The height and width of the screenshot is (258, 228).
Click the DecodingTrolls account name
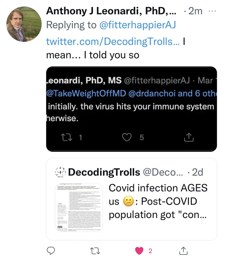click(x=104, y=172)
